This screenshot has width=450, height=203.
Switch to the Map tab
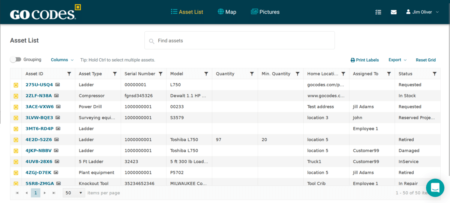coord(227,12)
